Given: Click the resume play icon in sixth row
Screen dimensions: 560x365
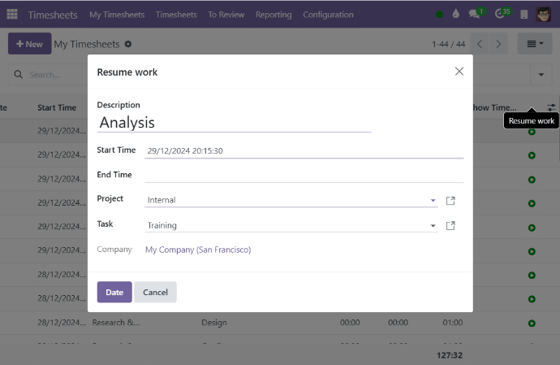Looking at the screenshot, I should tap(532, 251).
